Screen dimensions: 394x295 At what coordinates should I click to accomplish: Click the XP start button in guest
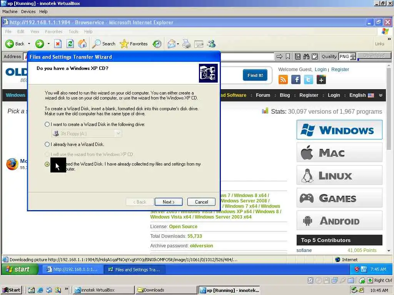pyautogui.click(x=20, y=269)
